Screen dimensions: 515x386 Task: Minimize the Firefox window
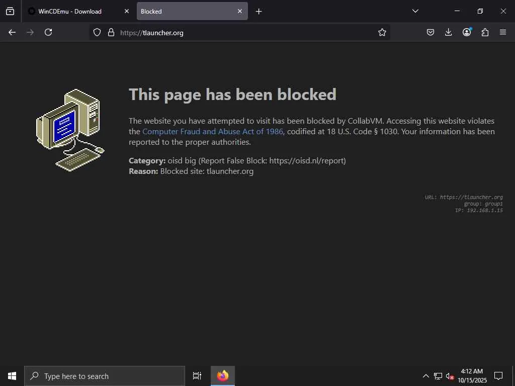[457, 11]
